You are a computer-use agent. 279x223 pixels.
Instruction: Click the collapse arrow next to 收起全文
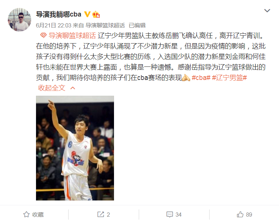pos(73,88)
